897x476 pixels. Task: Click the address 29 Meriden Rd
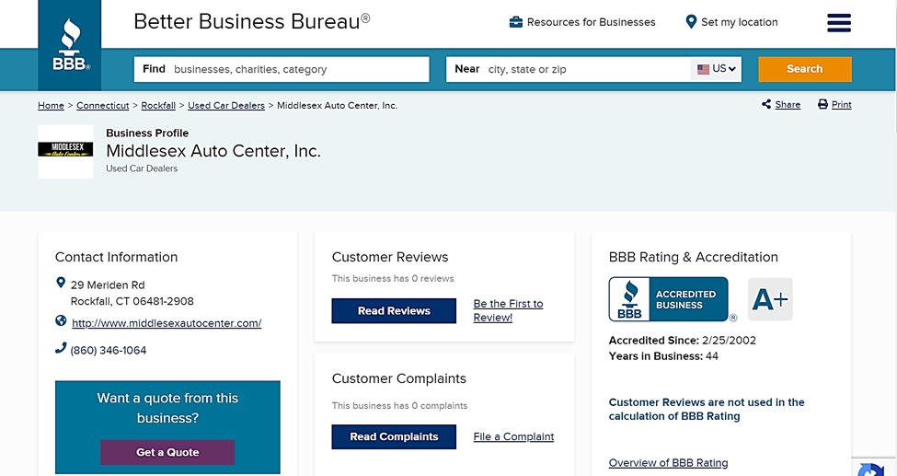pos(108,284)
